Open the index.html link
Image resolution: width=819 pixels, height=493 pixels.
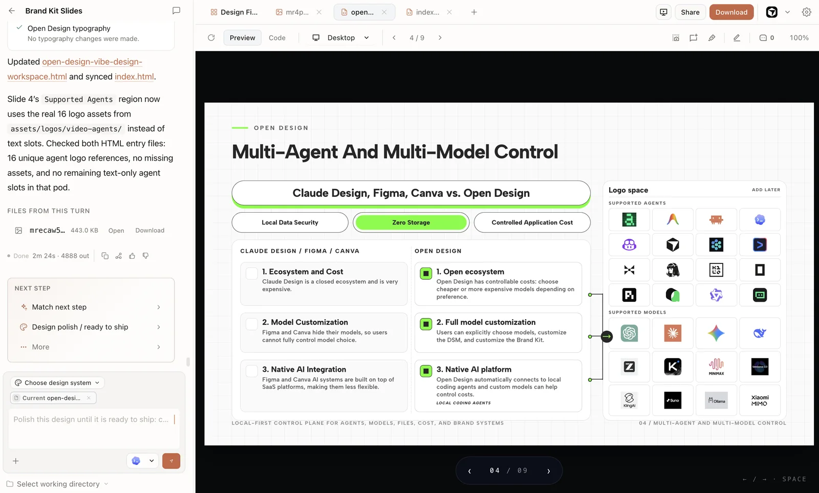click(134, 77)
